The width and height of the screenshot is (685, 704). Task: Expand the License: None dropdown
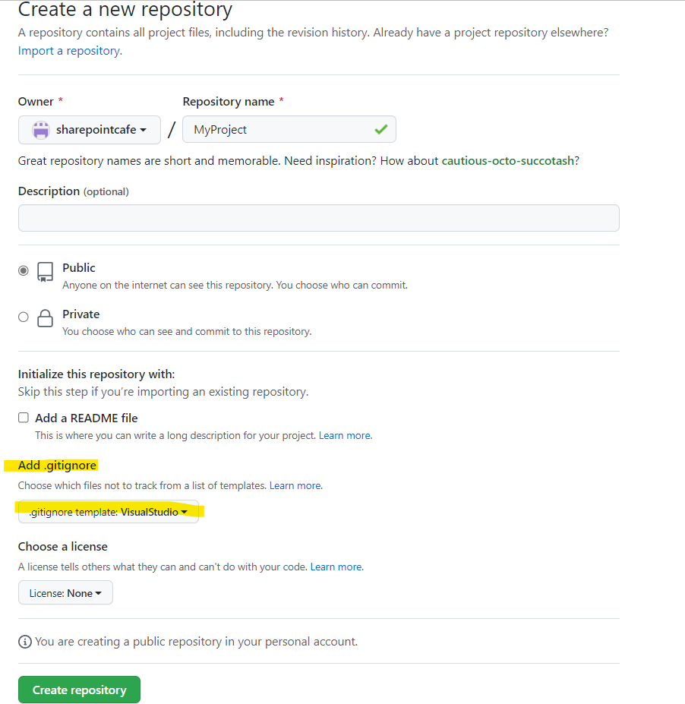pos(65,593)
